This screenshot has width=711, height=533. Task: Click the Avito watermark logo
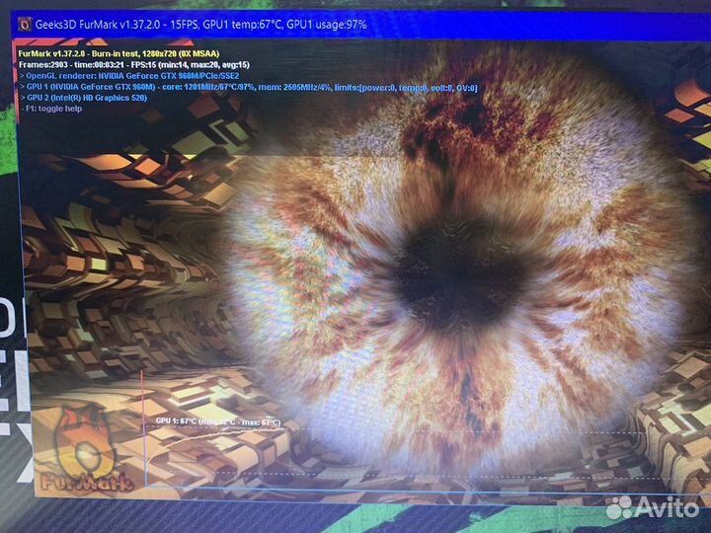tap(653, 507)
